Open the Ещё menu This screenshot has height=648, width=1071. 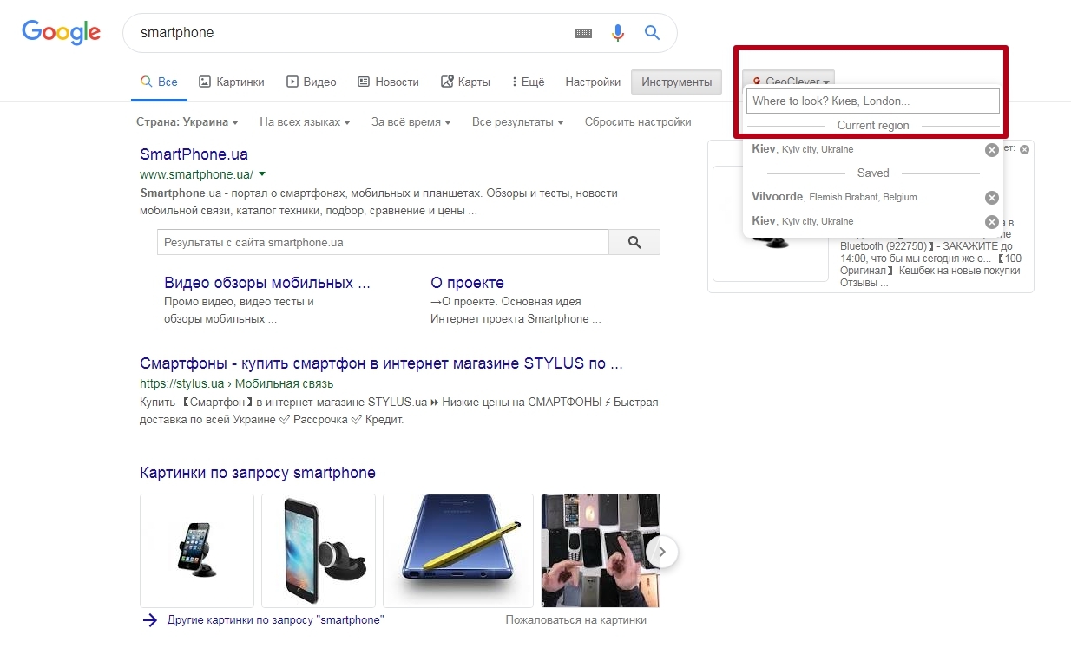click(529, 82)
